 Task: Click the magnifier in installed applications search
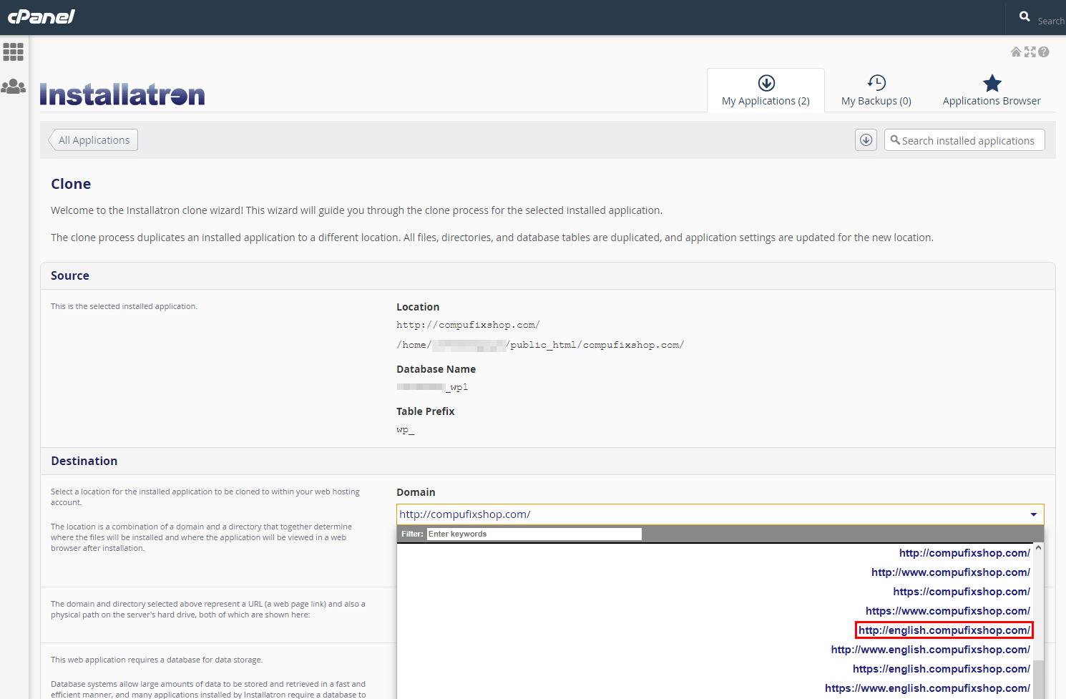click(x=894, y=140)
